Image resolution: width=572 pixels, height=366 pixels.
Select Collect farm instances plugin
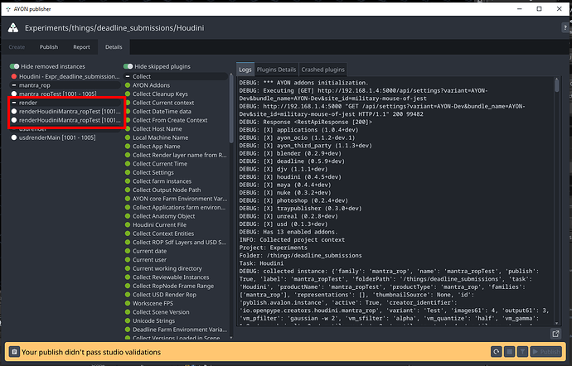pyautogui.click(x=176, y=181)
